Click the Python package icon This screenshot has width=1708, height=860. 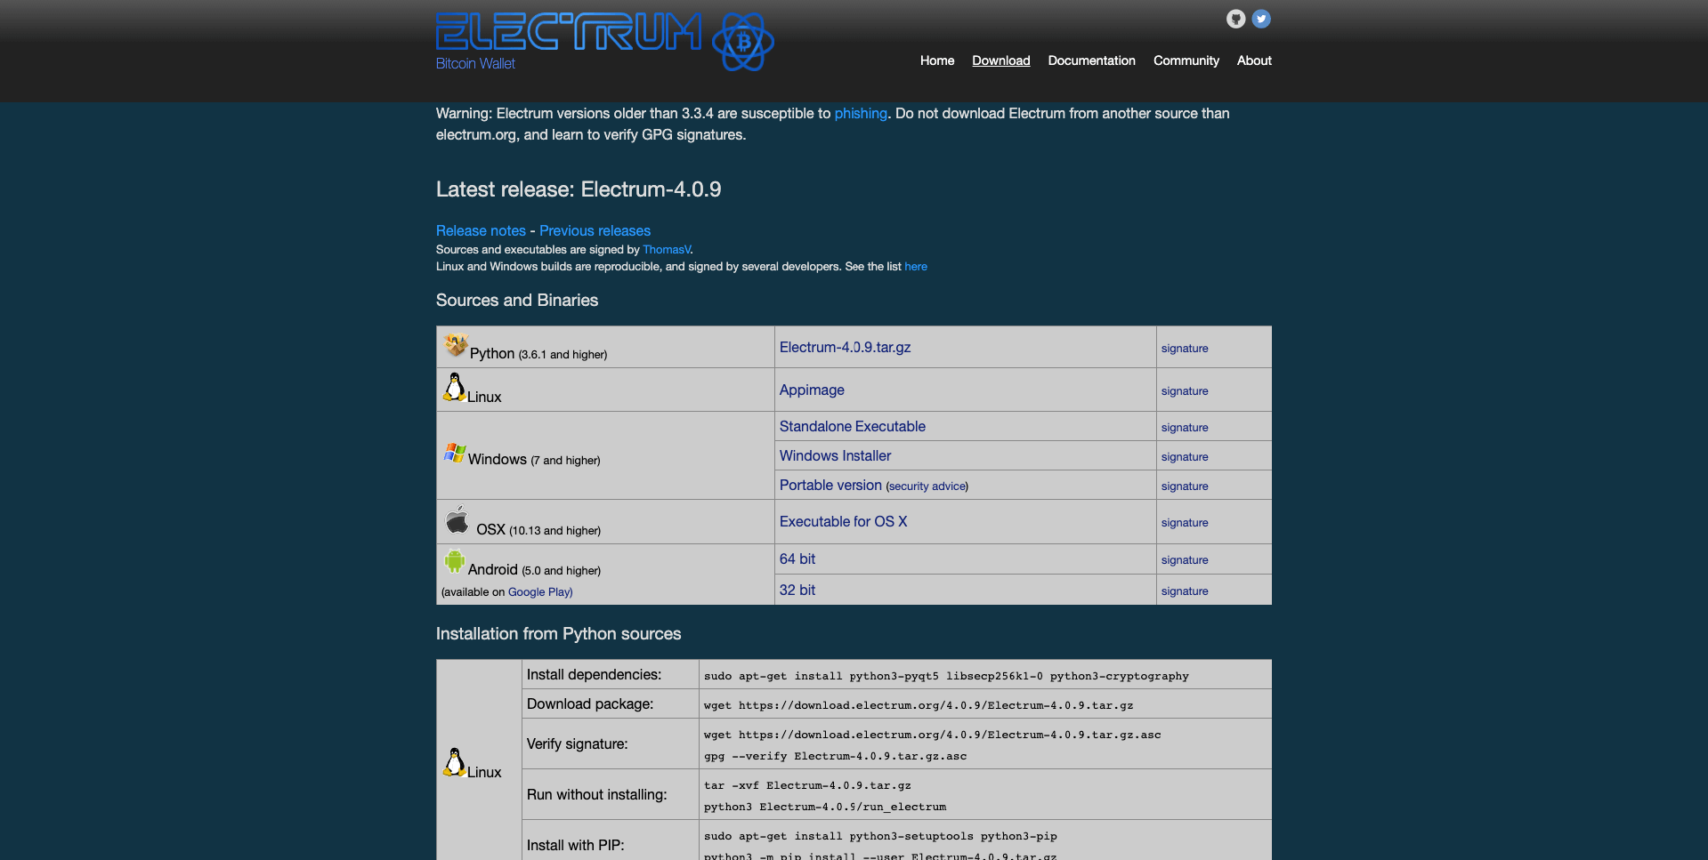click(456, 344)
